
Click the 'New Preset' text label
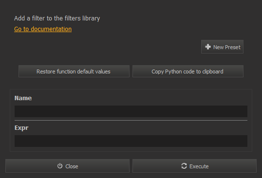tap(227, 47)
